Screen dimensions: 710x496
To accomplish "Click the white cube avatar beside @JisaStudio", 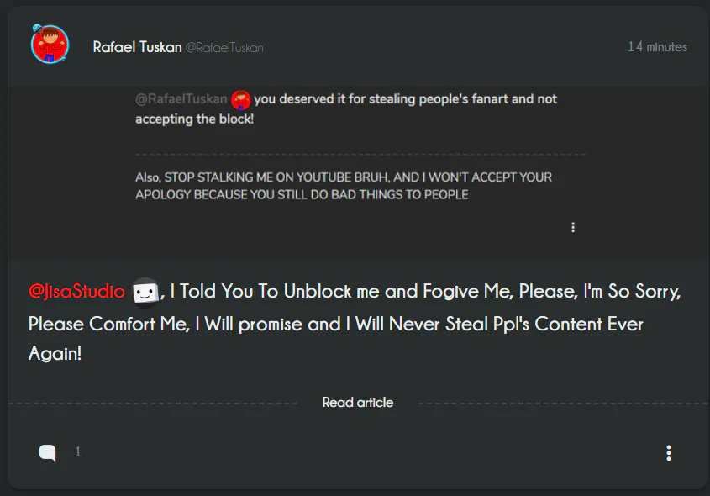I will click(x=145, y=292).
